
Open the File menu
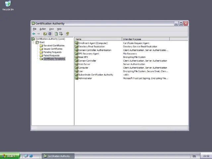click(34, 29)
